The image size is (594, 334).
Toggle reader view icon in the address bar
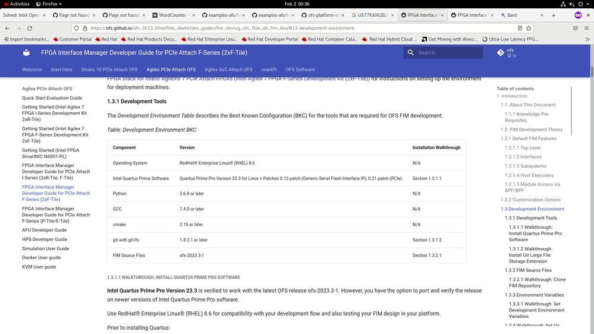520,28
